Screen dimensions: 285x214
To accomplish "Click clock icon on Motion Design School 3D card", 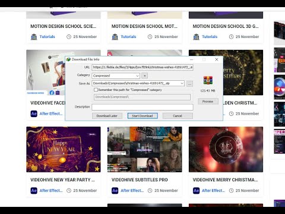I will point(231,37).
